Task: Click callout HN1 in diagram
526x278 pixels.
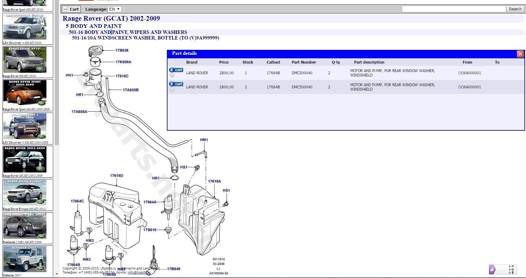Action: (69, 75)
